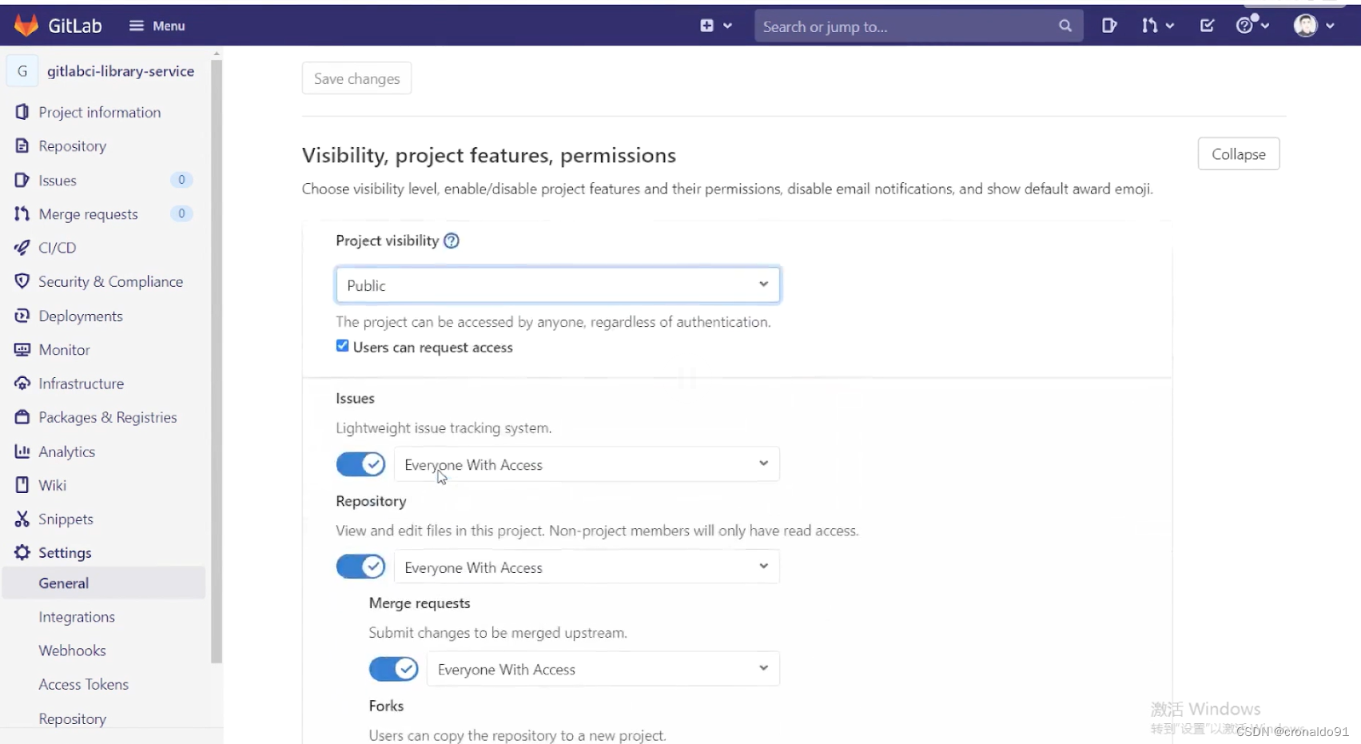
Task: Open the Menu in top bar
Action: point(157,26)
